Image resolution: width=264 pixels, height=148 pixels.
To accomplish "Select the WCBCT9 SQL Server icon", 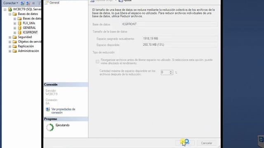I will 10,9.
